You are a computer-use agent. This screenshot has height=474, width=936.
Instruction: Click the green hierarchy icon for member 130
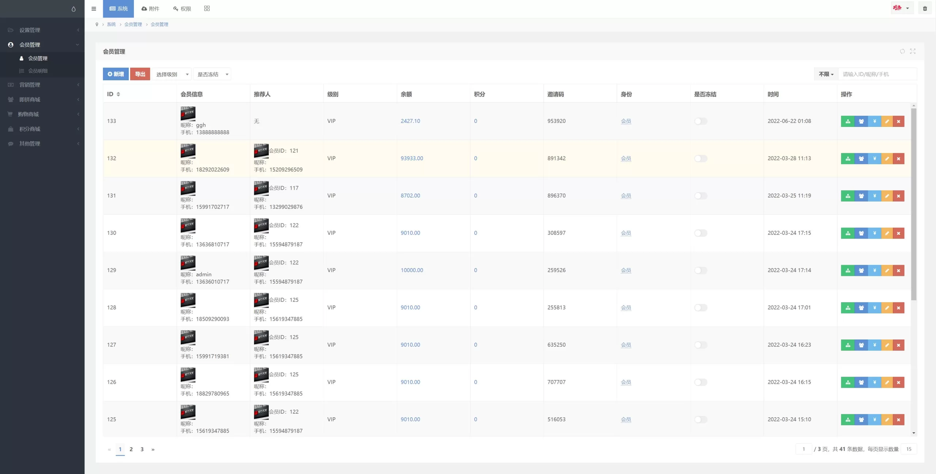(x=848, y=233)
